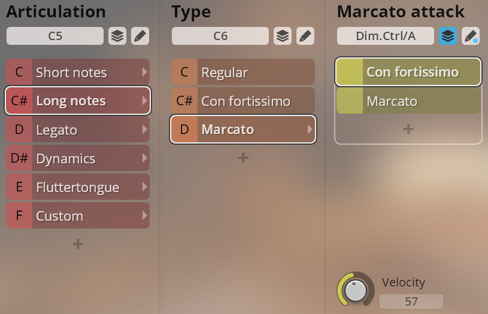Screen dimensions: 488x314
Task: Toggle the blue layers icon in Marcato attack
Action: tap(448, 36)
